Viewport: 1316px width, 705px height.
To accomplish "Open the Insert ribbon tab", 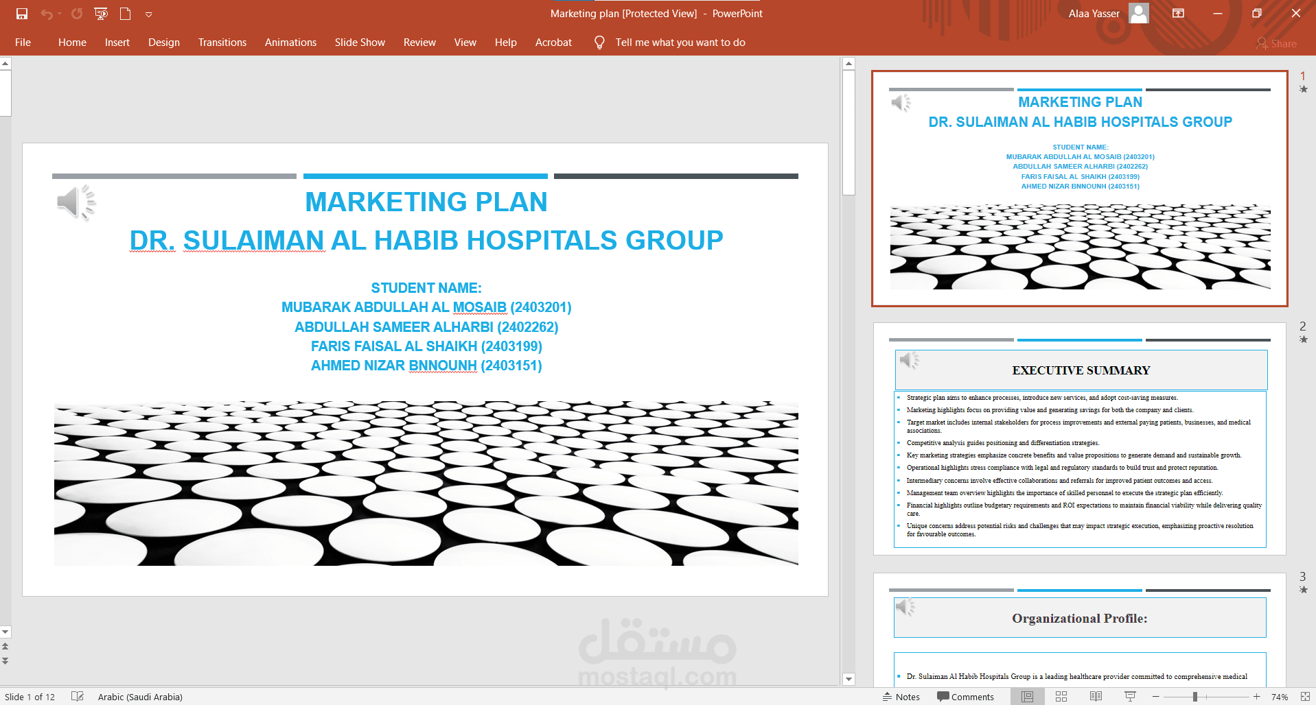I will click(x=117, y=43).
